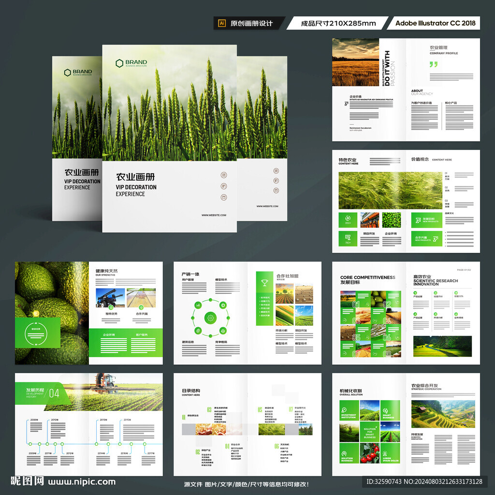Click the 客户服务 label on green band
Viewport: 495px width, 495px height.
142,335
